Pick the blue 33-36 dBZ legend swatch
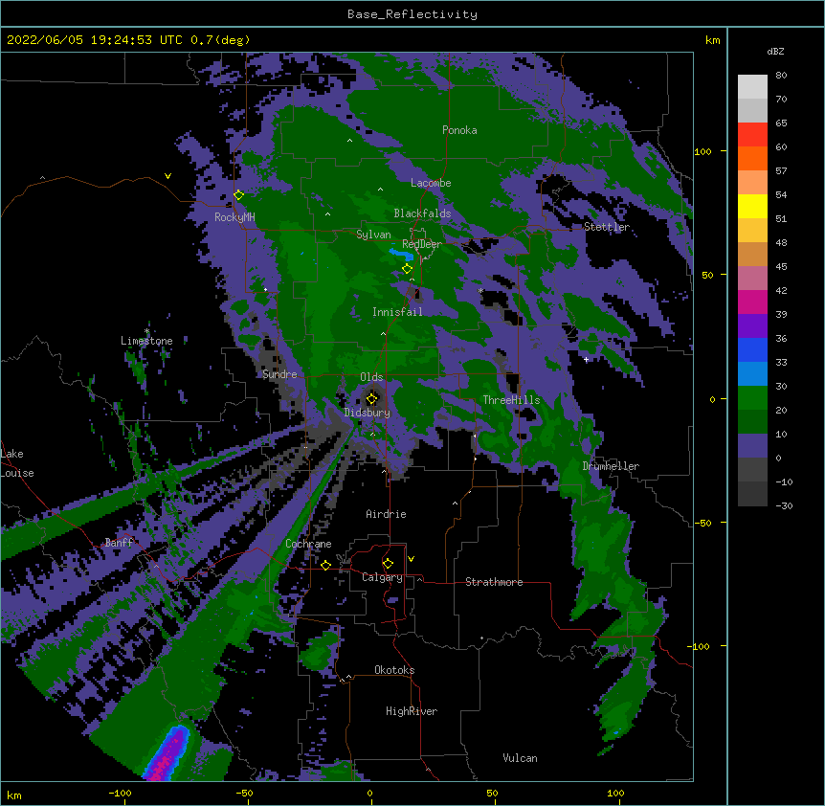Image resolution: width=825 pixels, height=806 pixels. pos(752,349)
